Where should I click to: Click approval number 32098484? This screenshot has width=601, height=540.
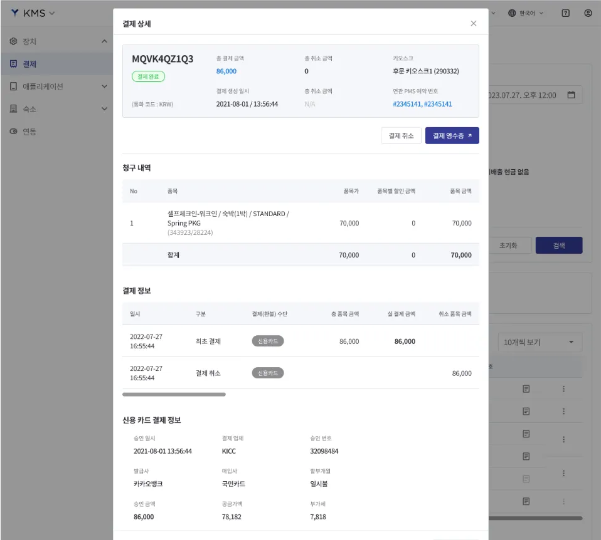coord(324,451)
